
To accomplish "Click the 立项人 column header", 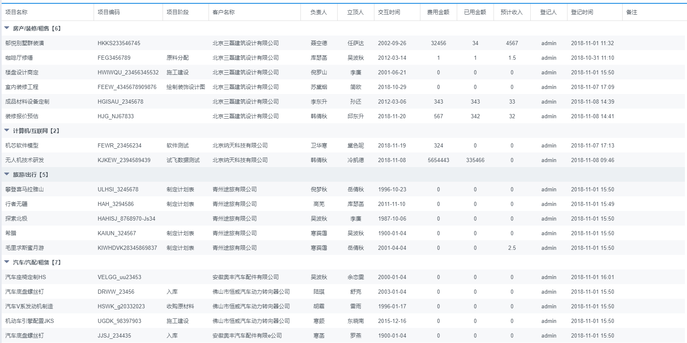I will [x=356, y=12].
